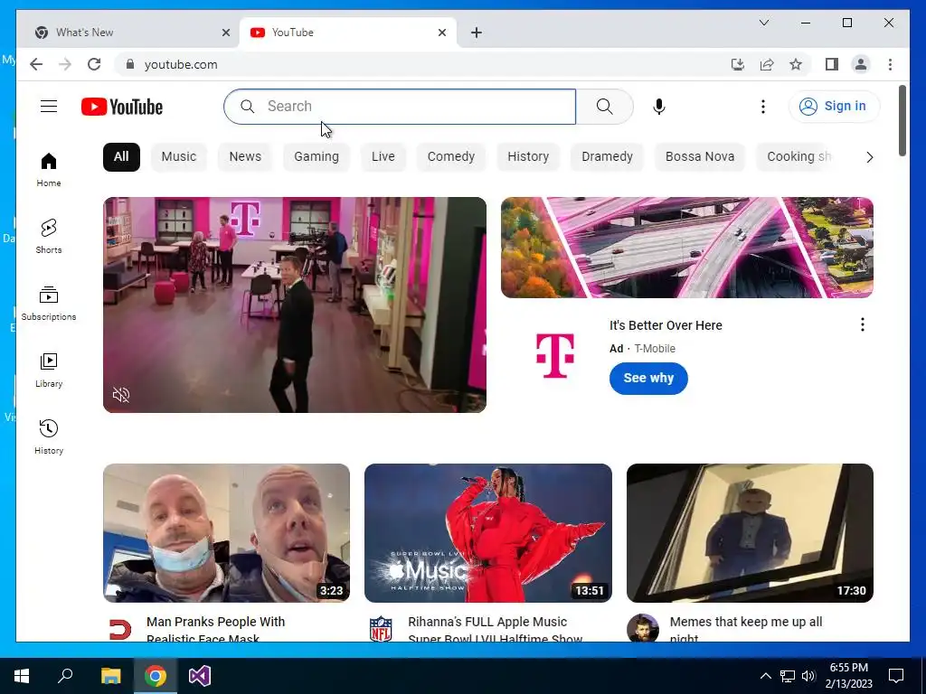The width and height of the screenshot is (926, 694).
Task: Unmute the T-Mobile ad video
Action: (x=121, y=395)
